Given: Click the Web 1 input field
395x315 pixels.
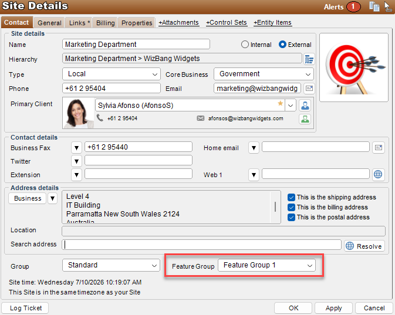Looking at the screenshot, I should (x=316, y=174).
